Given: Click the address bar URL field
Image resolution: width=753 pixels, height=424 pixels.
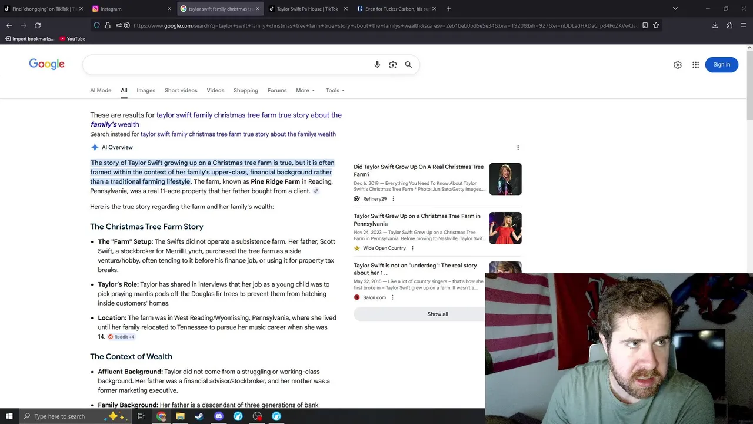Looking at the screenshot, I should click(x=385, y=25).
